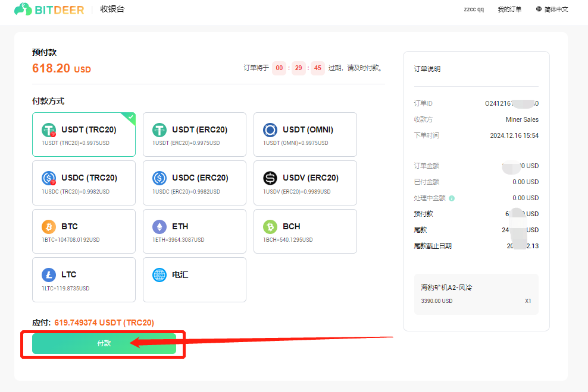
Task: Pick USDV (ERC20) as payment method
Action: coord(305,183)
